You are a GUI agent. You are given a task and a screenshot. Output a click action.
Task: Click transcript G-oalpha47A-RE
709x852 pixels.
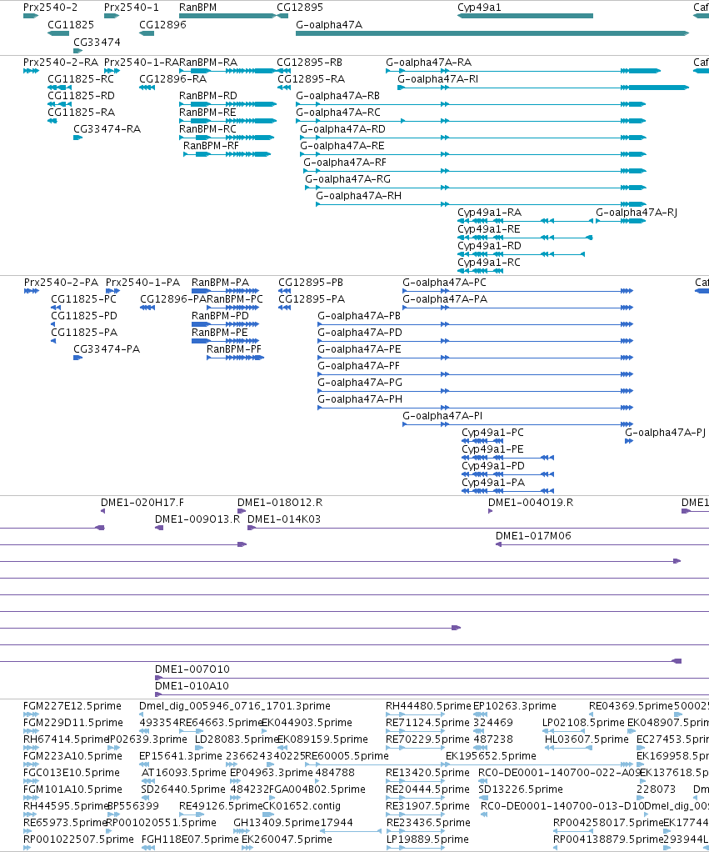tap(342, 146)
